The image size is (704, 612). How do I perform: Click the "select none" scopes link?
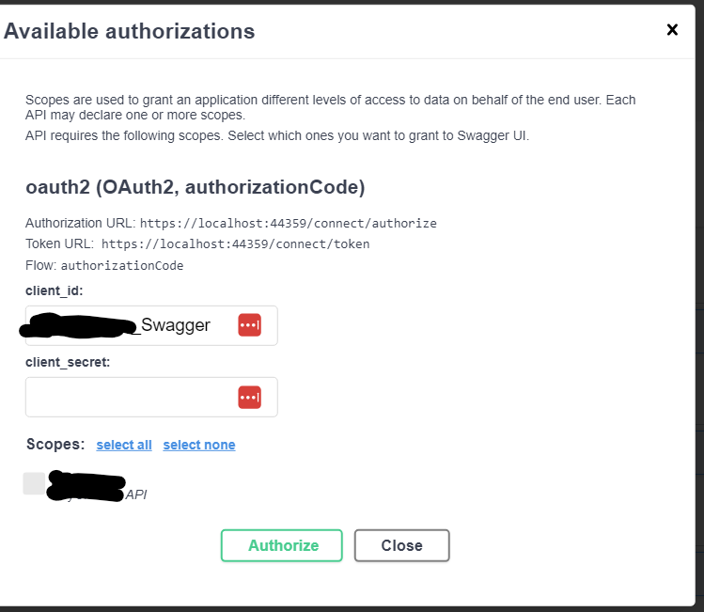[x=199, y=445]
